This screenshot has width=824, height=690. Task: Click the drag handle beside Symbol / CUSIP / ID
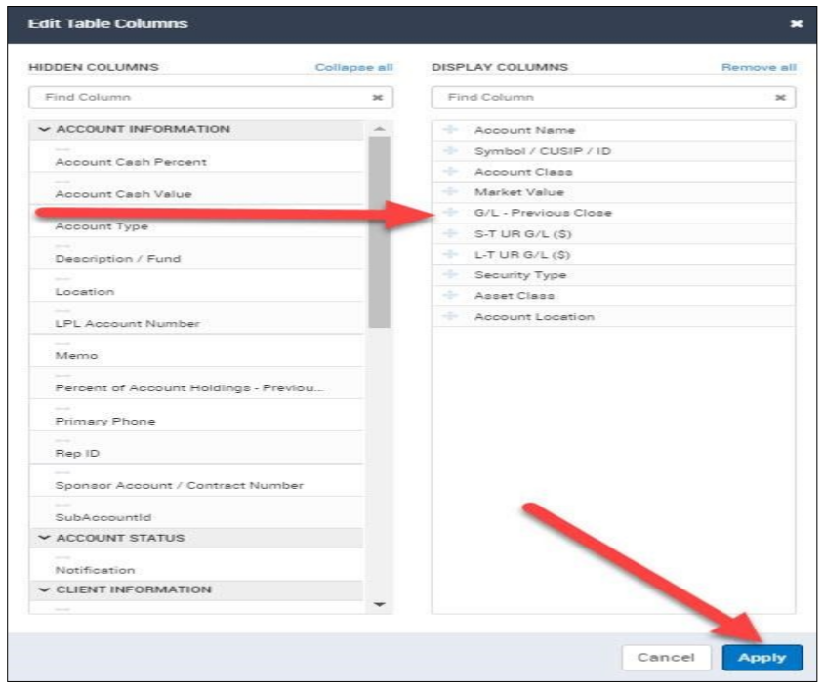[x=450, y=151]
